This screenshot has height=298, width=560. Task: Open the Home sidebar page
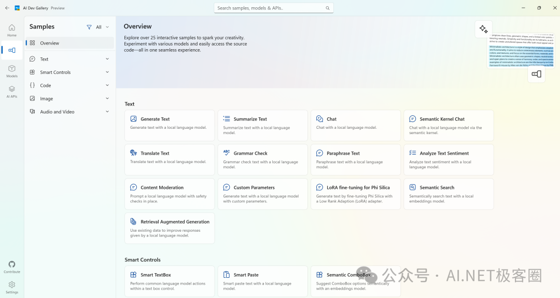(12, 31)
